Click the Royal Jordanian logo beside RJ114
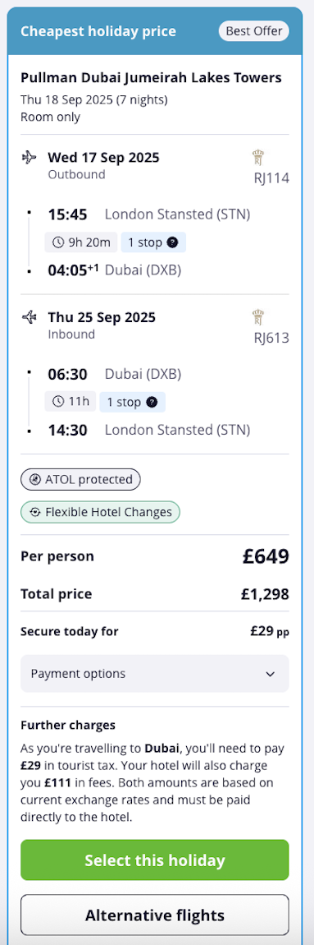 coord(257,158)
